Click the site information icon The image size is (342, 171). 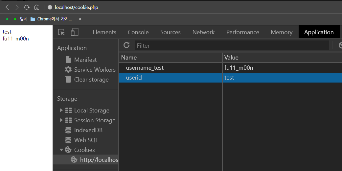point(50,7)
